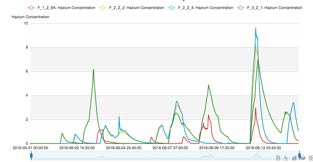
Task: Switch chart to line type icon
Action: coord(286,158)
